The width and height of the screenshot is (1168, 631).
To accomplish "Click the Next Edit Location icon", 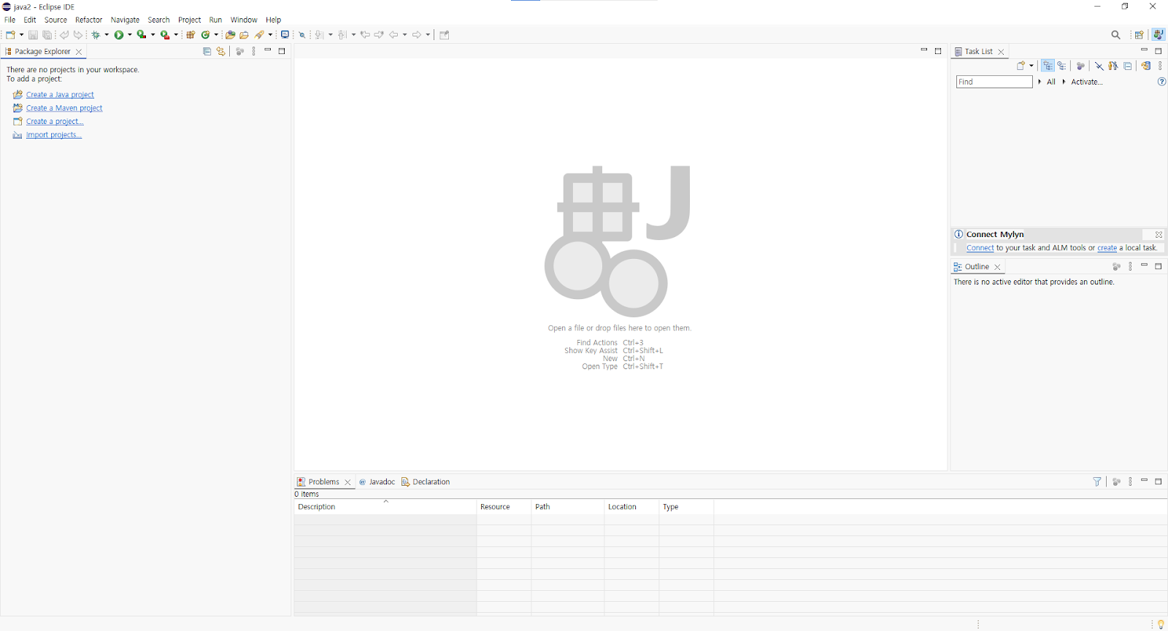I will point(379,34).
